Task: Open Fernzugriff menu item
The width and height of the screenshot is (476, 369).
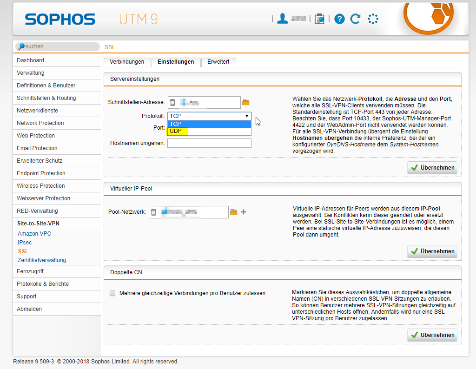Action: [57, 271]
